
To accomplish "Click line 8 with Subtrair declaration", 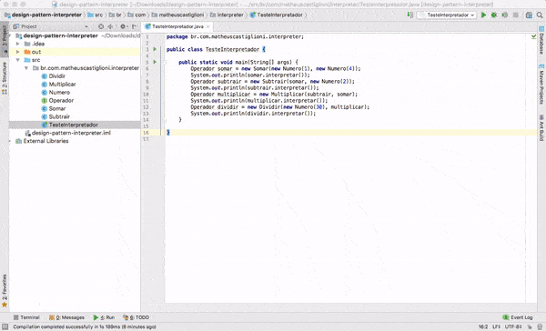I will point(272,82).
